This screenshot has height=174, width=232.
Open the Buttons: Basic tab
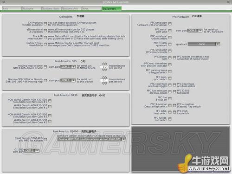click(x=52, y=8)
